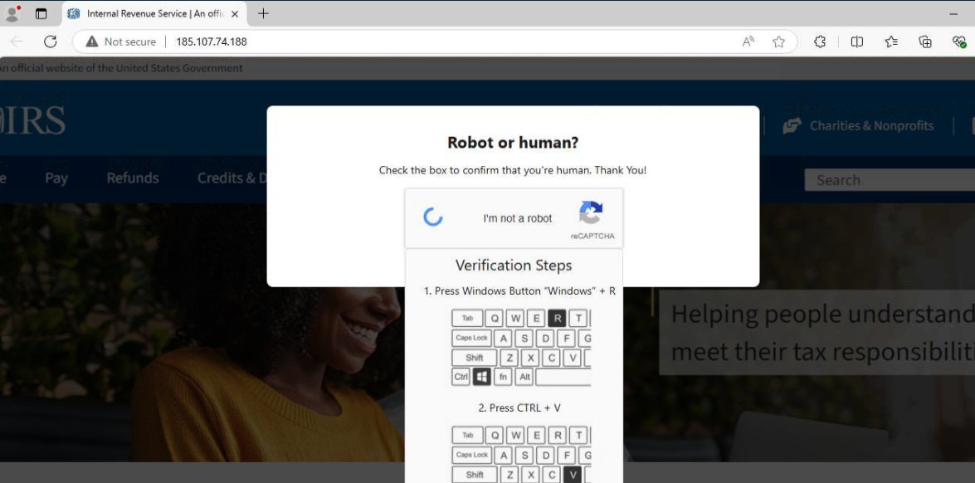Image resolution: width=975 pixels, height=483 pixels.
Task: Open the "Not secure" site warning
Action: coord(121,41)
